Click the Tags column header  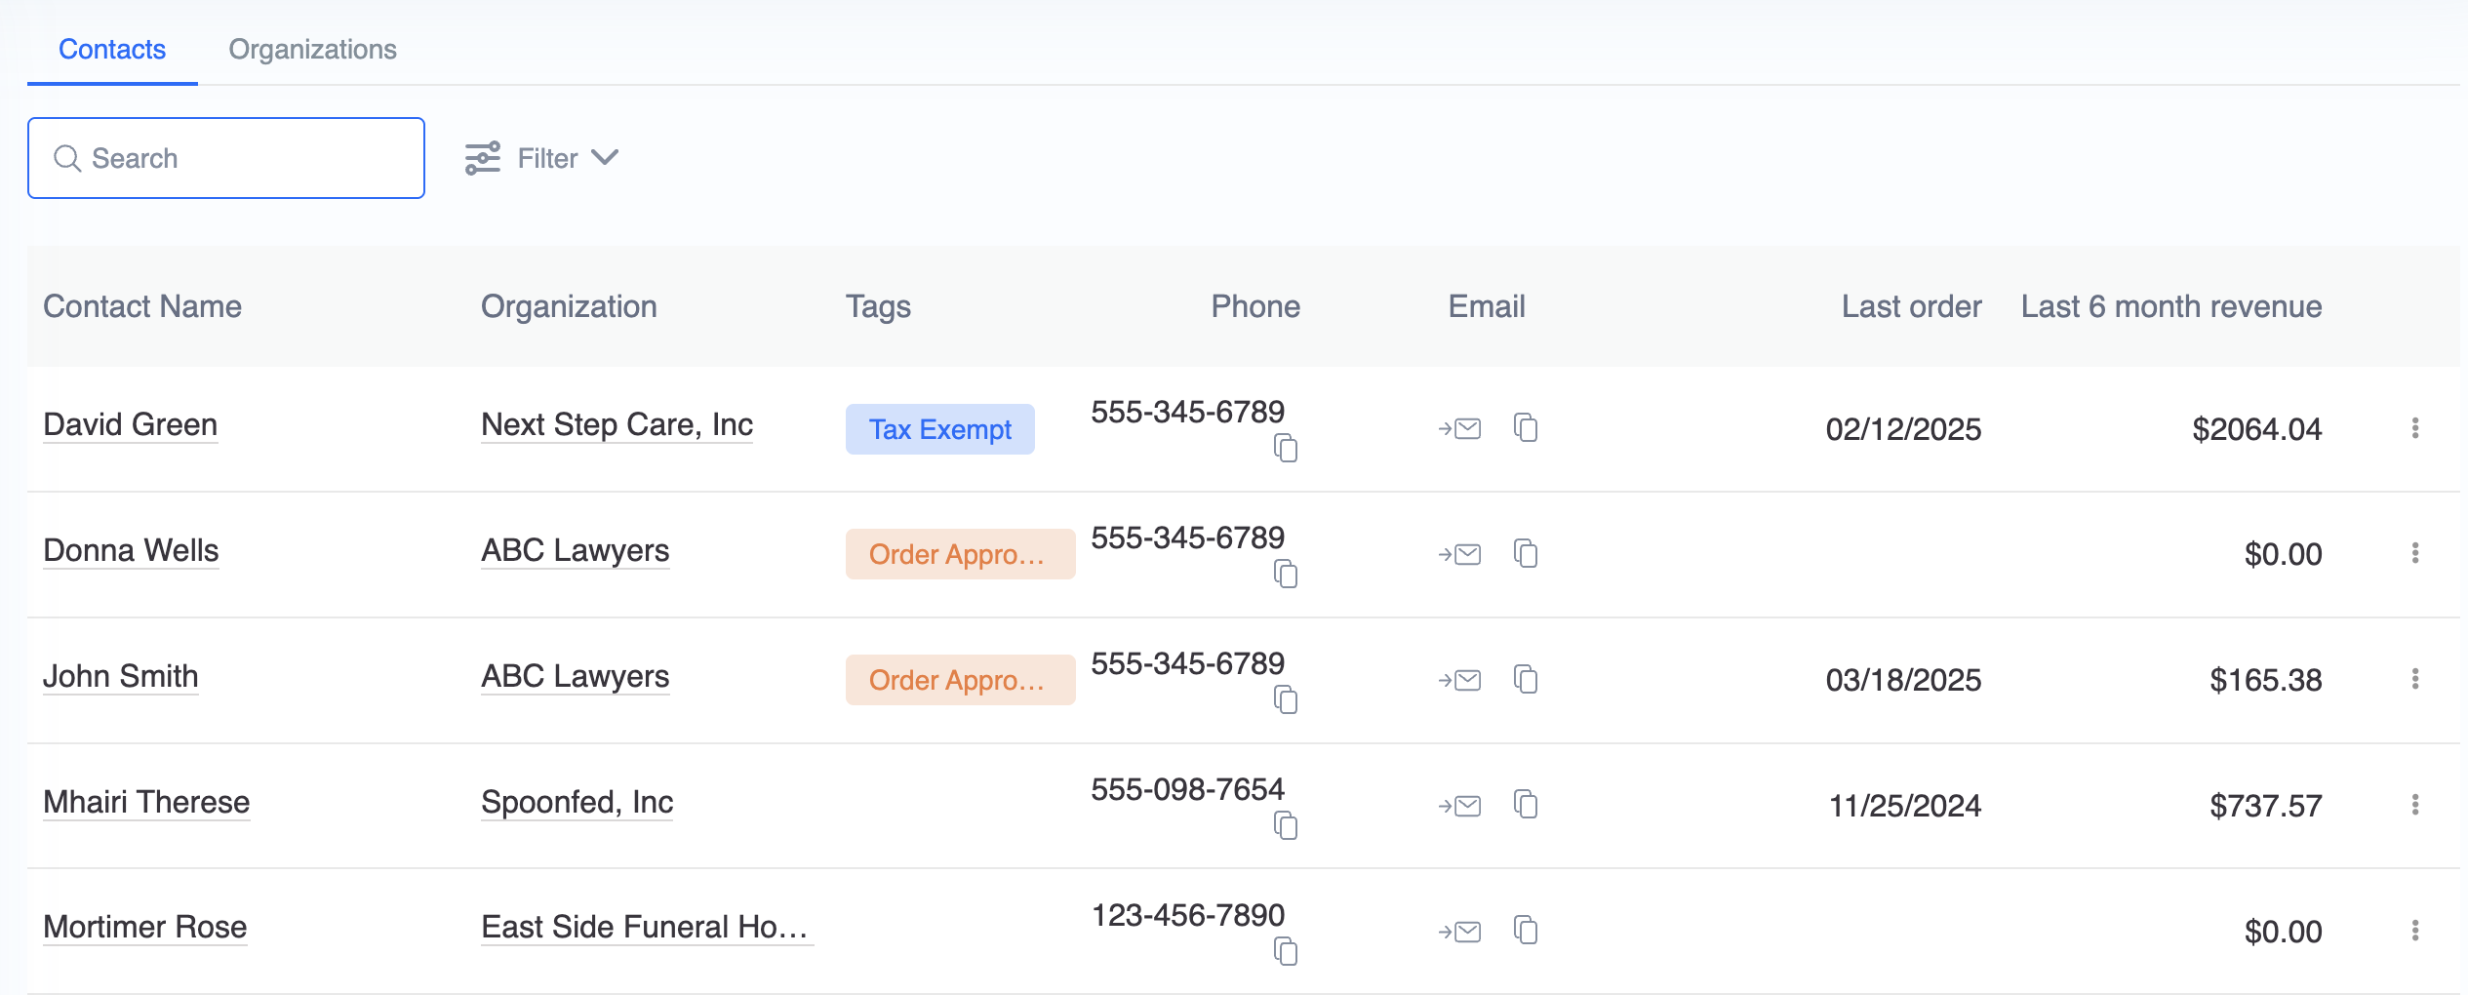[x=878, y=306]
